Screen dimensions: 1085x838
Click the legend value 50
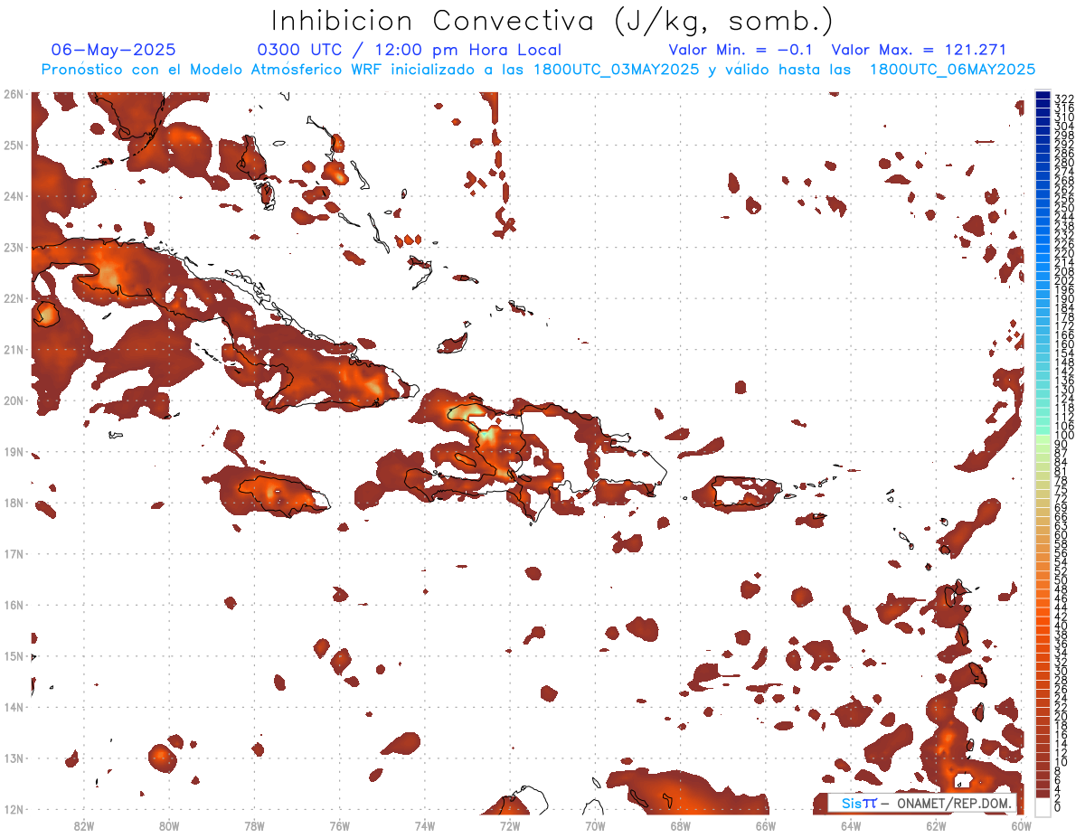pos(1061,580)
